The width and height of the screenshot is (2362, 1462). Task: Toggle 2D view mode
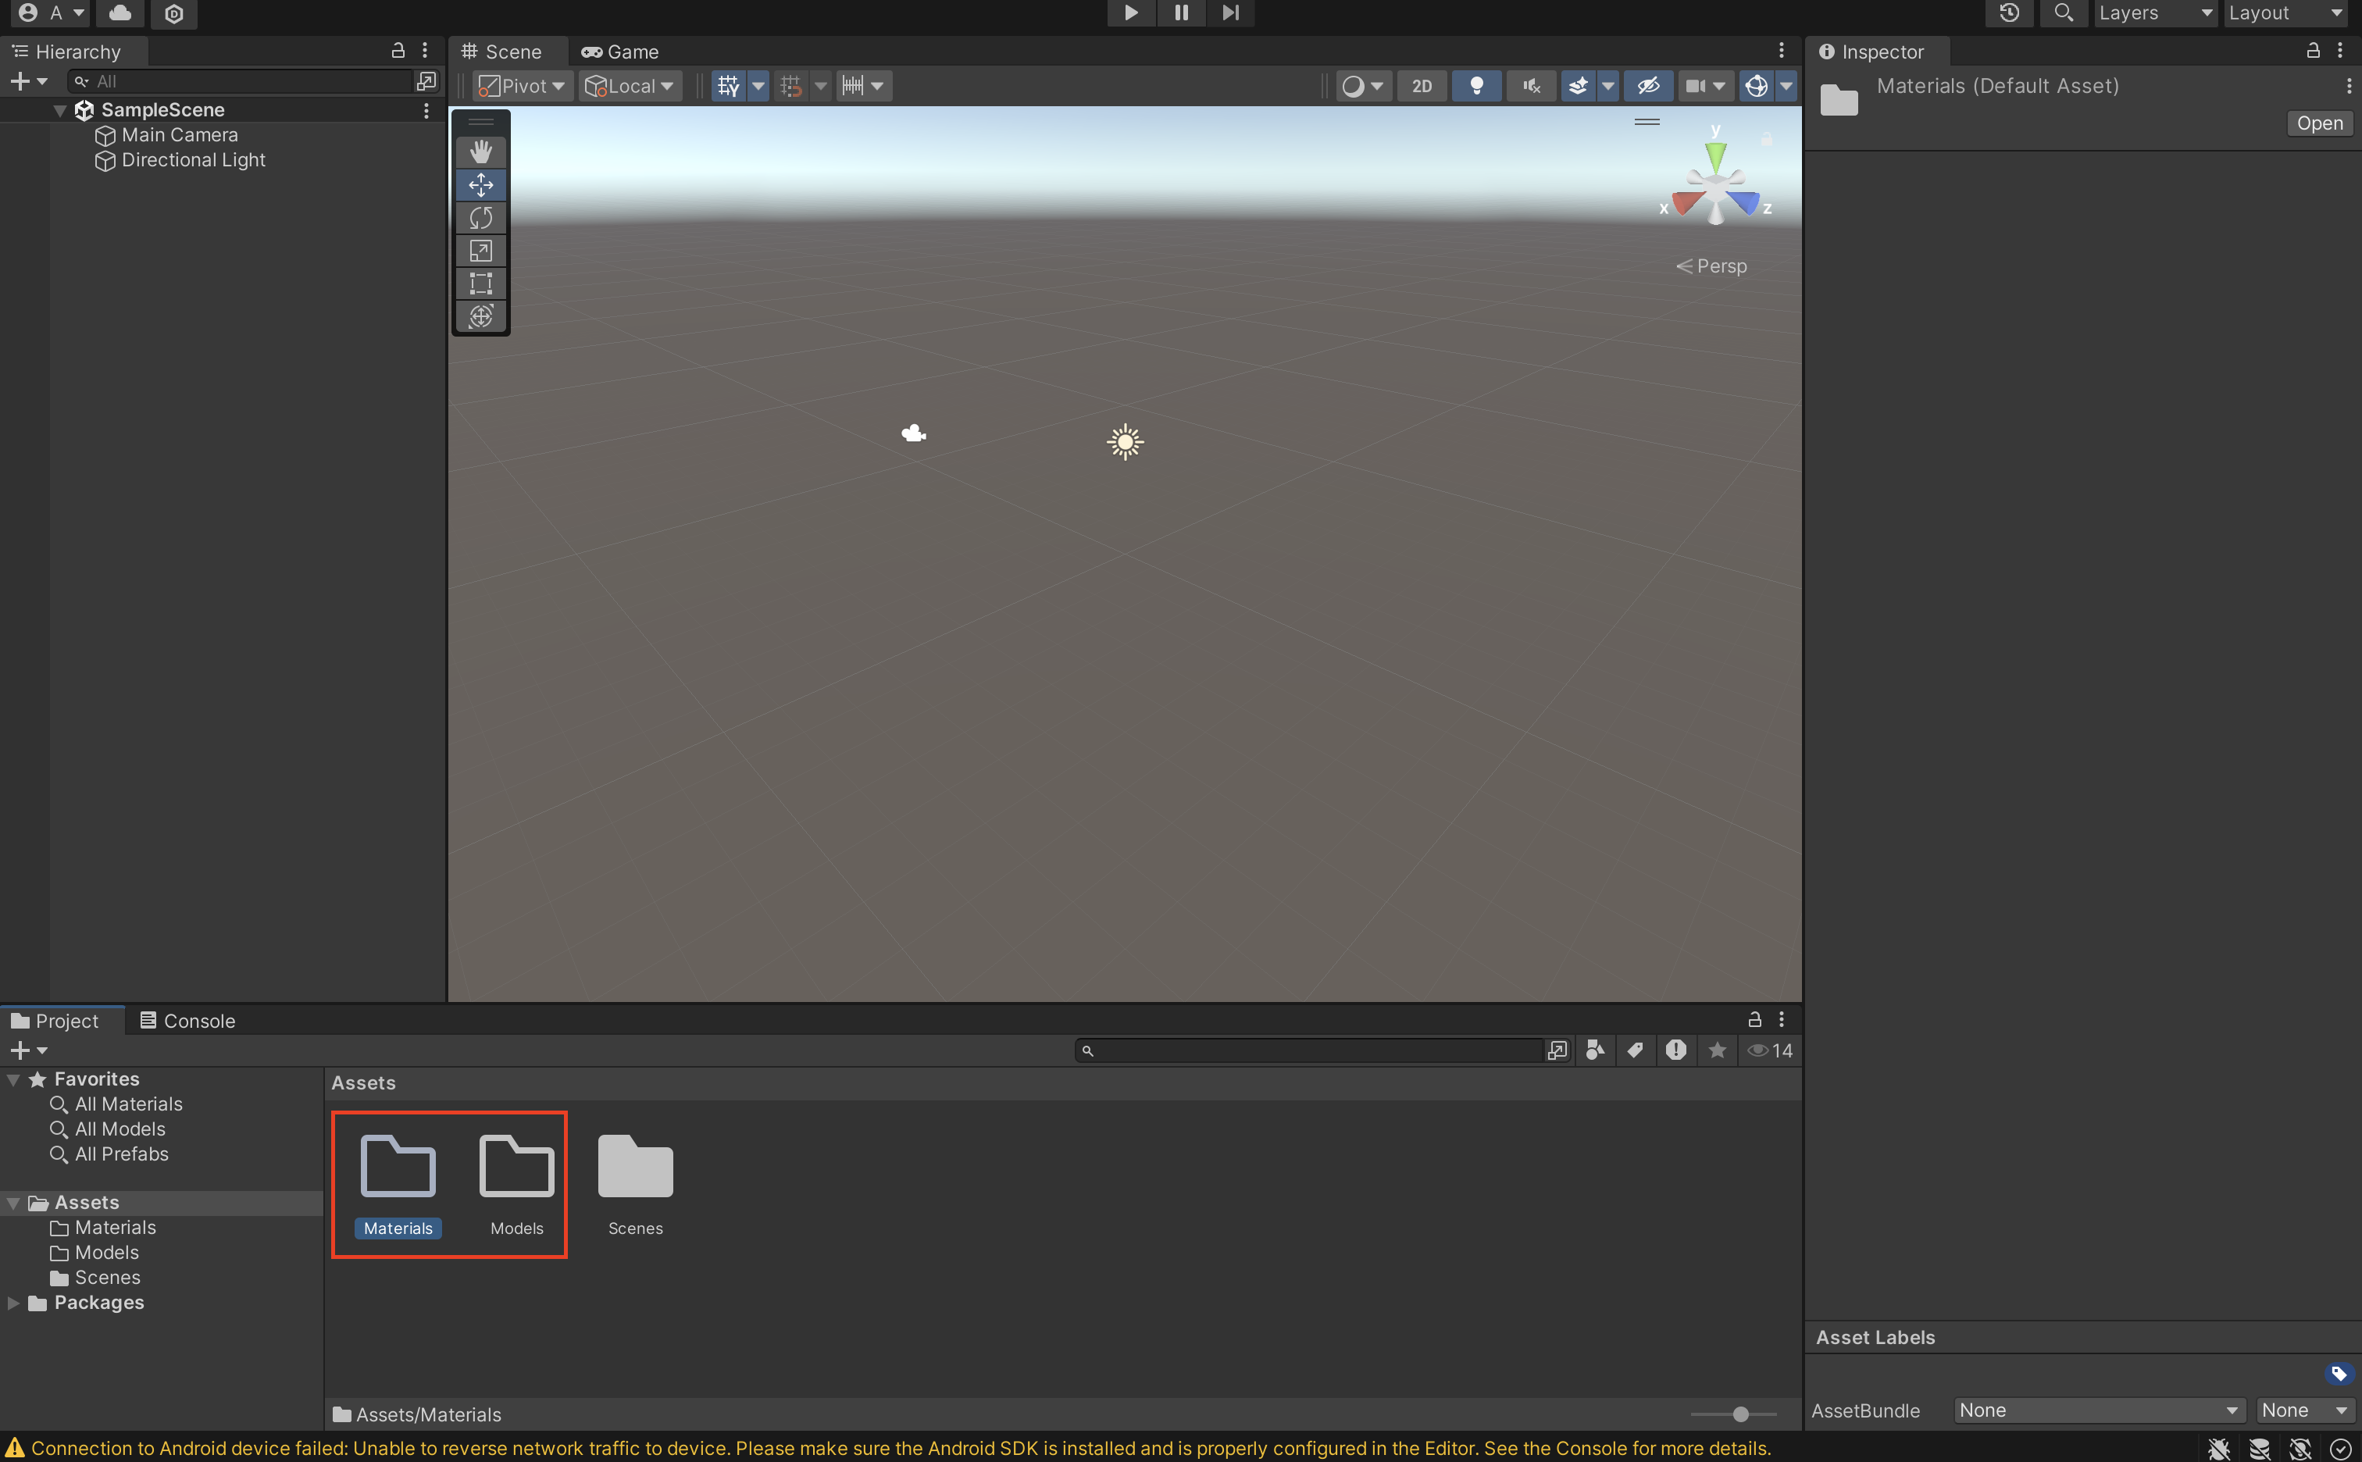[1422, 86]
